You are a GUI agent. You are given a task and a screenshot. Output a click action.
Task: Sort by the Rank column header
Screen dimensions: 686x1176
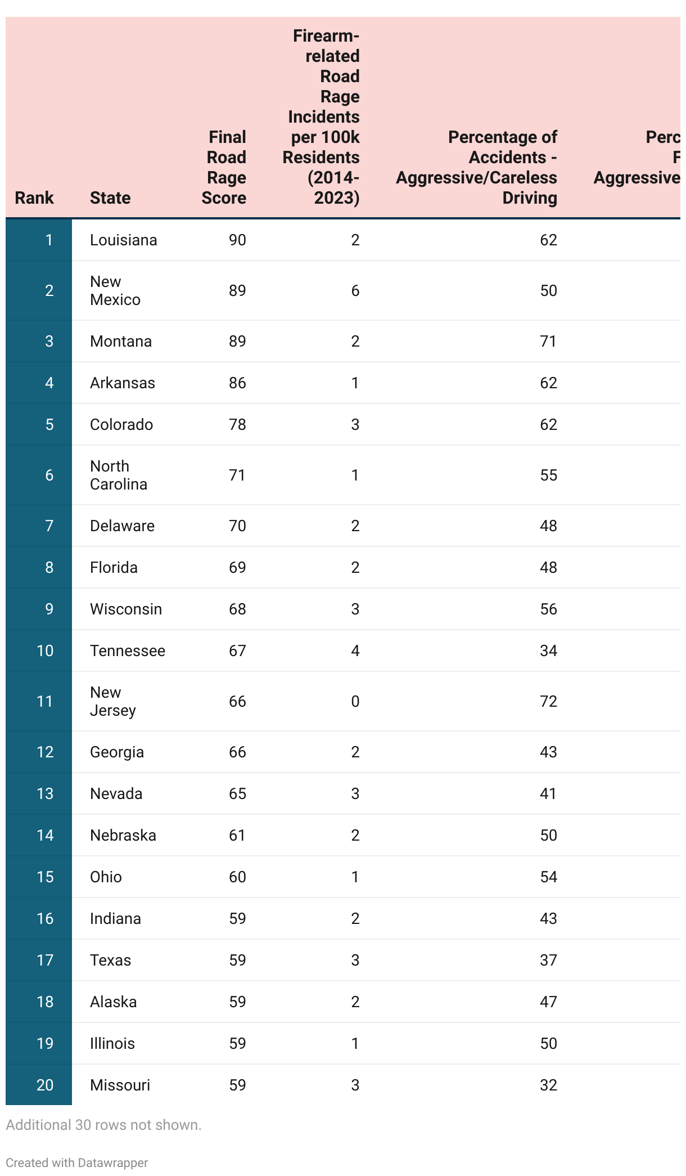point(34,198)
